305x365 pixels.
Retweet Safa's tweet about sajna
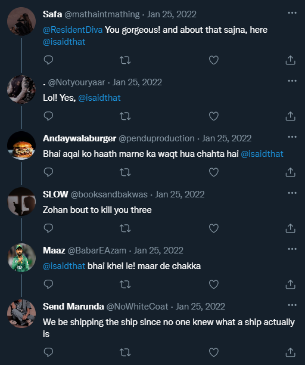coord(125,60)
